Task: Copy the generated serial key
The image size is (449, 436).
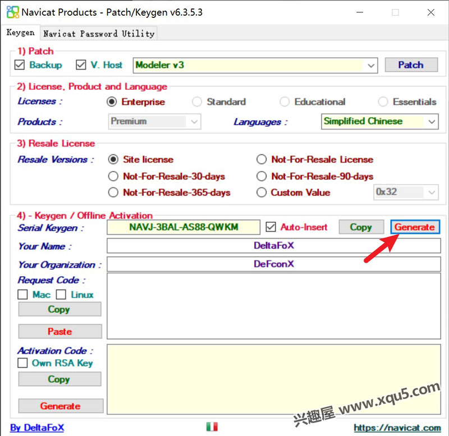Action: coord(361,227)
